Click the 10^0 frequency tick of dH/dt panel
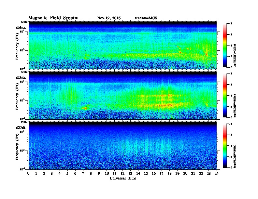The image size is (258, 199). pyautogui.click(x=22, y=50)
